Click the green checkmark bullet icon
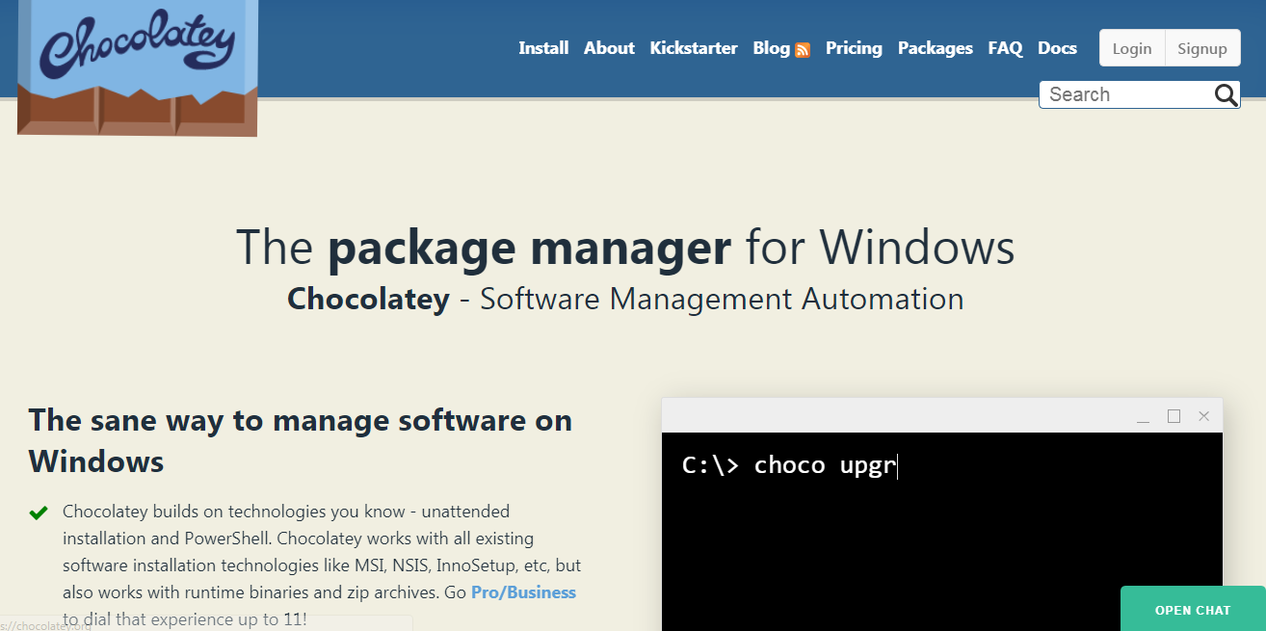The height and width of the screenshot is (631, 1266). click(39, 513)
